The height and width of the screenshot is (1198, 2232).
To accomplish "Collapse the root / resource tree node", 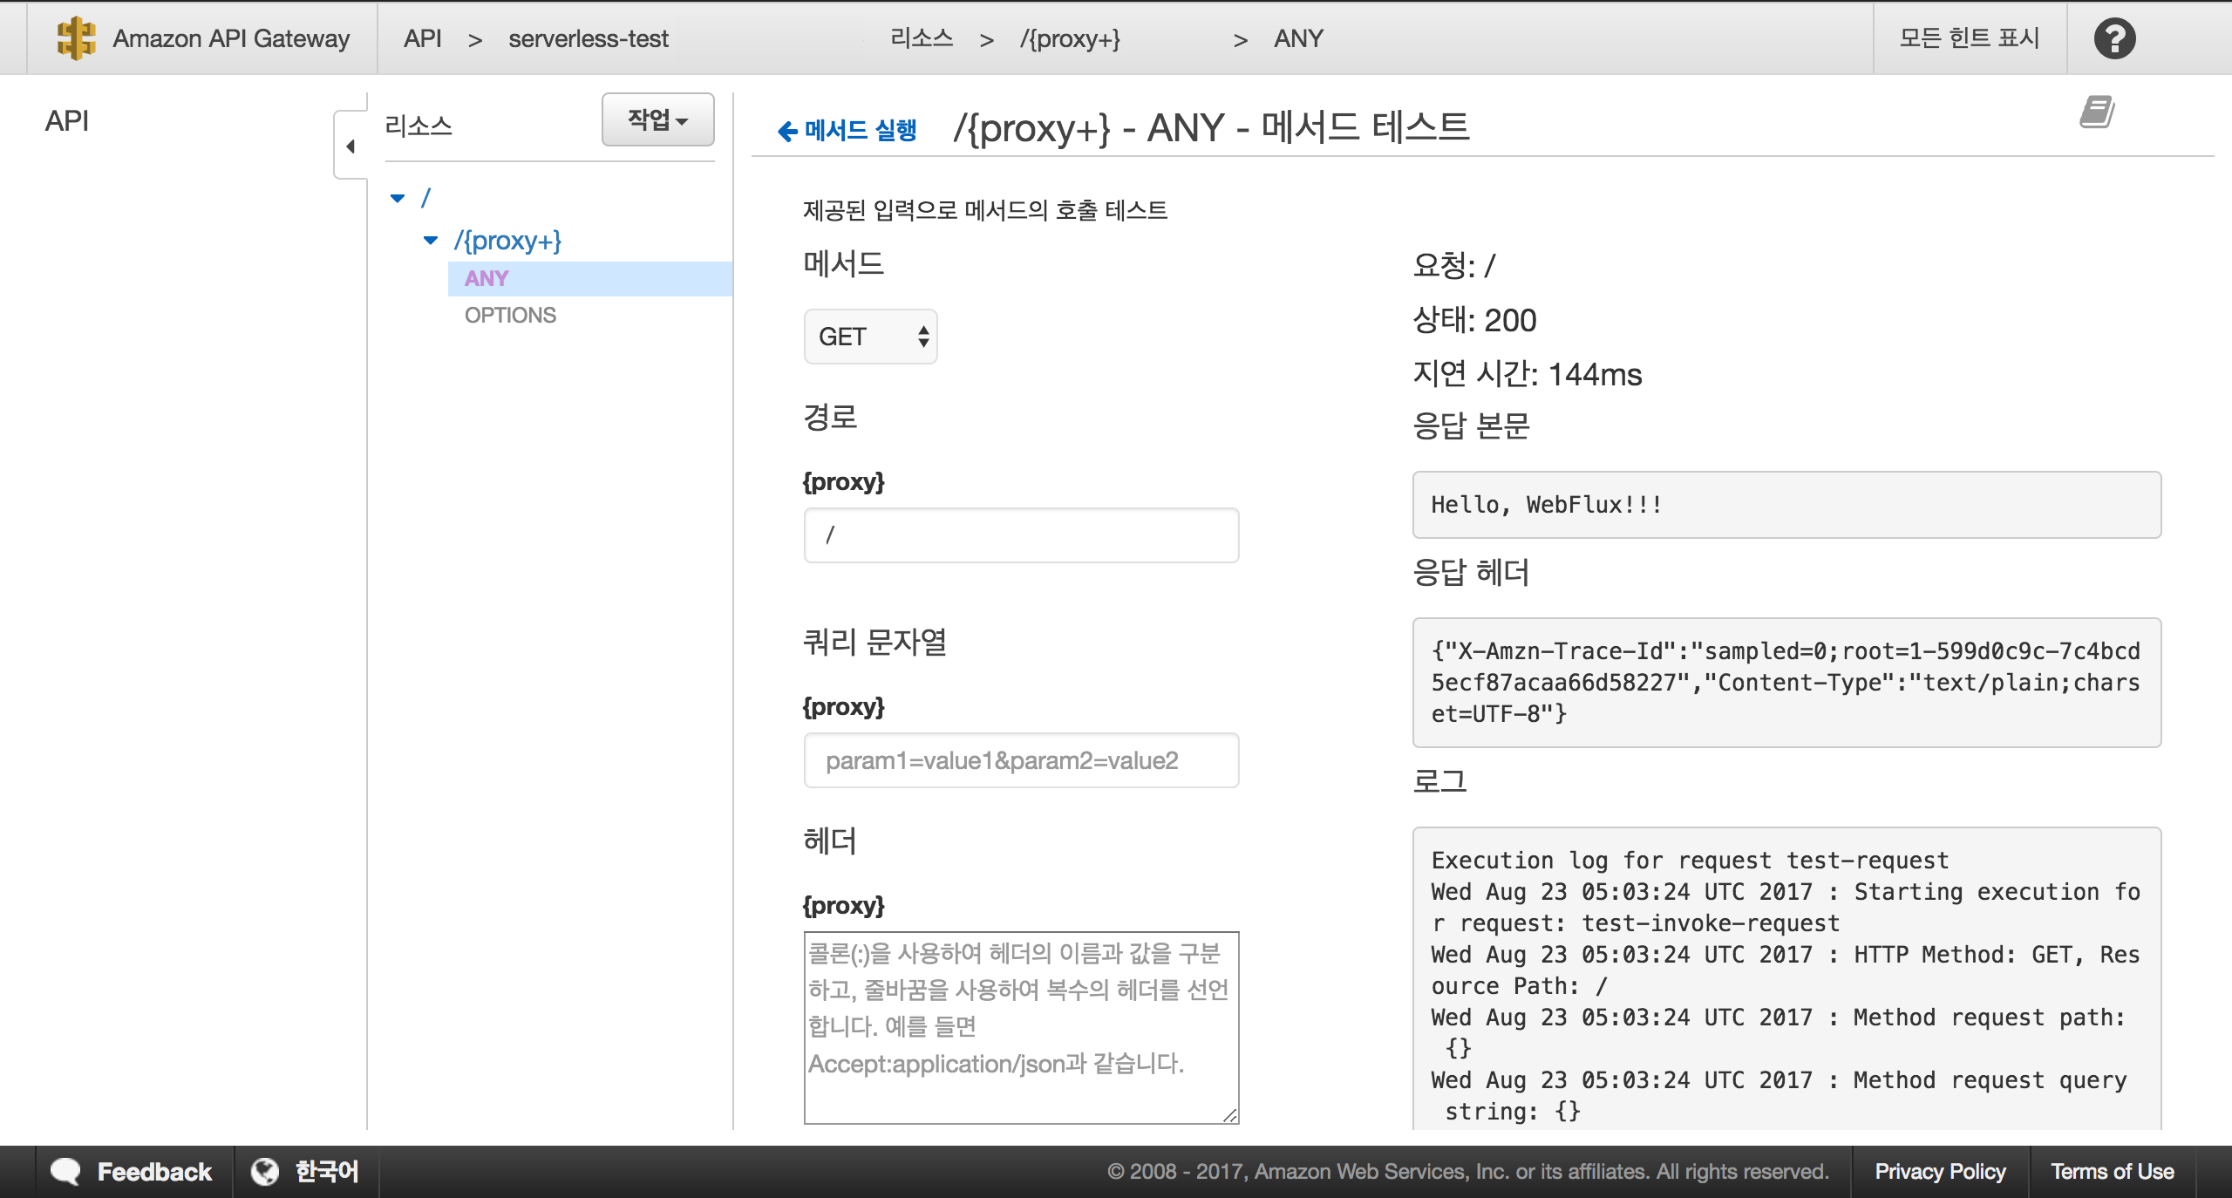I will click(398, 199).
